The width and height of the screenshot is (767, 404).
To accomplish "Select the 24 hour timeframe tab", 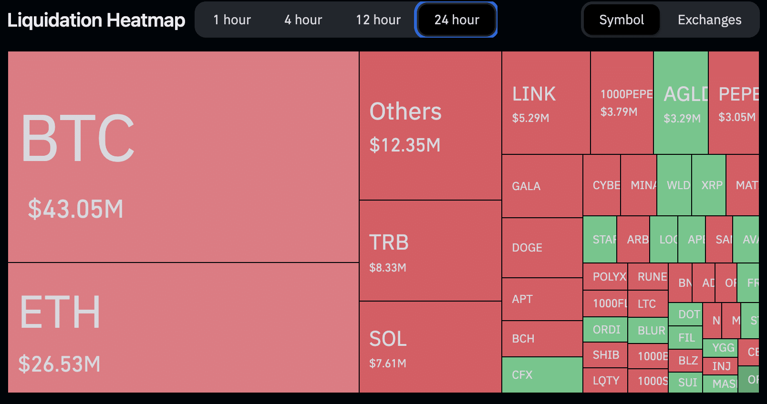I will point(456,20).
